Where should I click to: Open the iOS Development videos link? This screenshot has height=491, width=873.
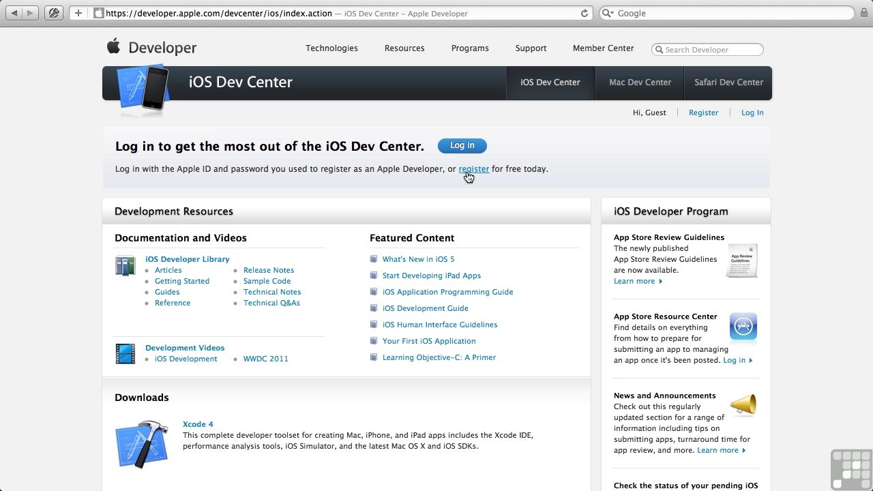pyautogui.click(x=186, y=359)
